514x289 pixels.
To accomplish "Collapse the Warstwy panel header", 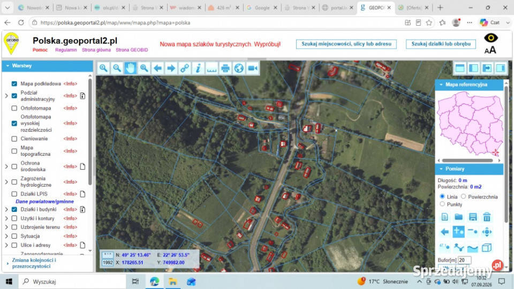I will click(48, 66).
